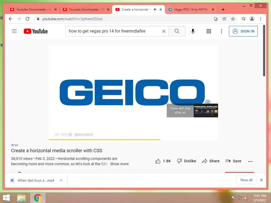This screenshot has width=271, height=203.
Task: Open the YouTube hamburger guide menu
Action: click(14, 31)
